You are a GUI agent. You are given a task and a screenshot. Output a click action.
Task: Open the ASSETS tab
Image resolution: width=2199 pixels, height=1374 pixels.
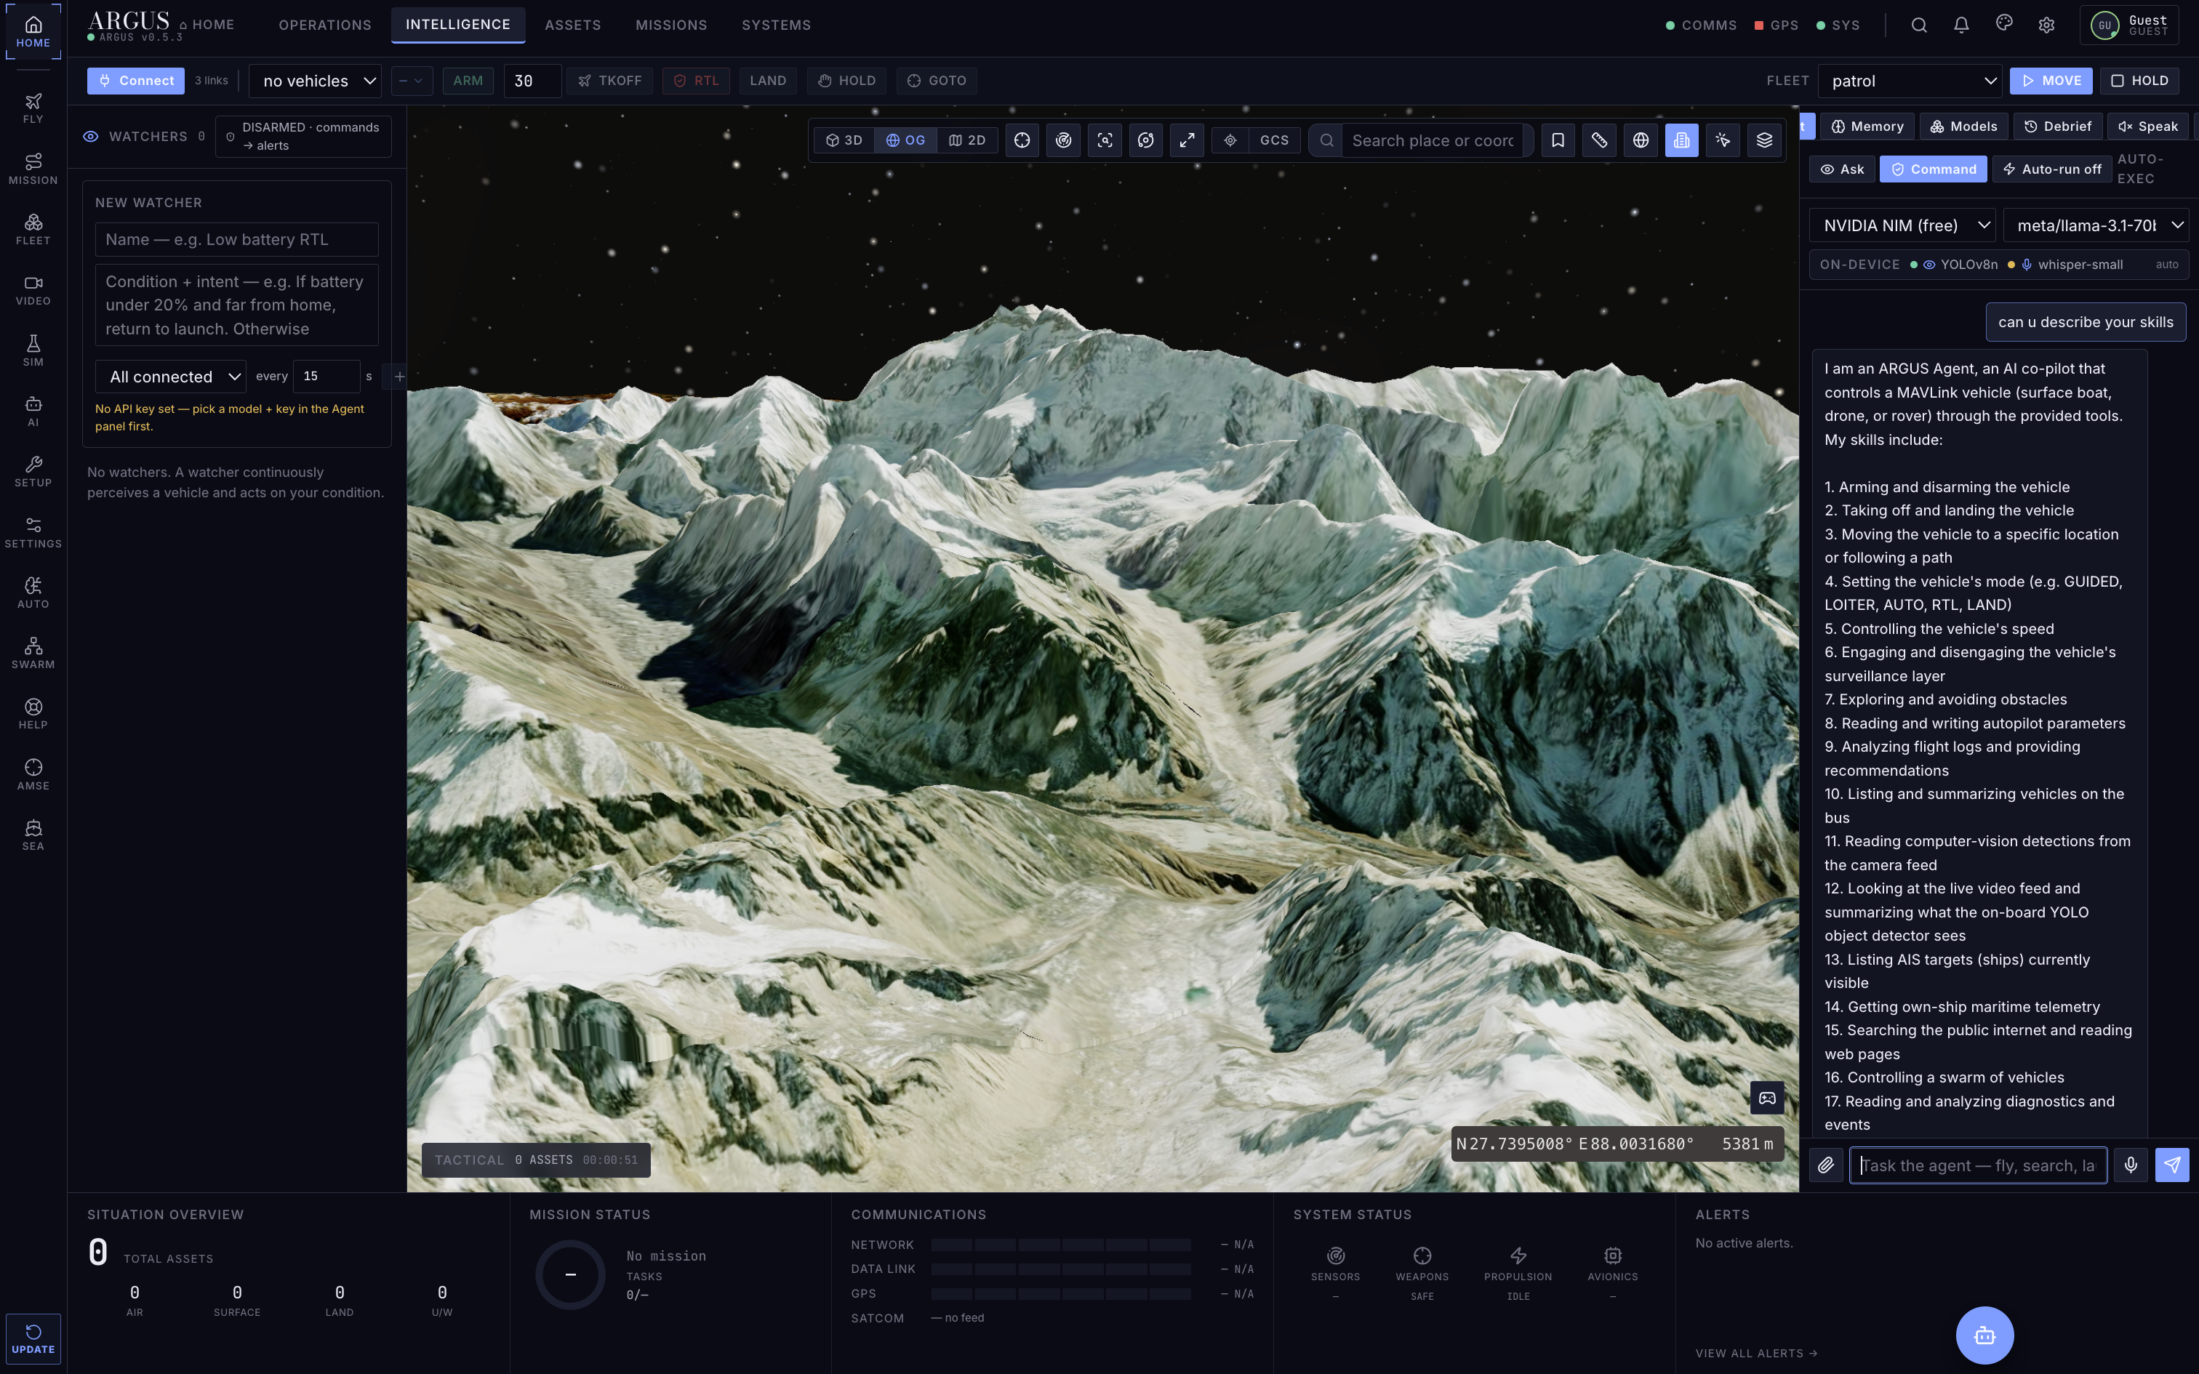coord(572,25)
